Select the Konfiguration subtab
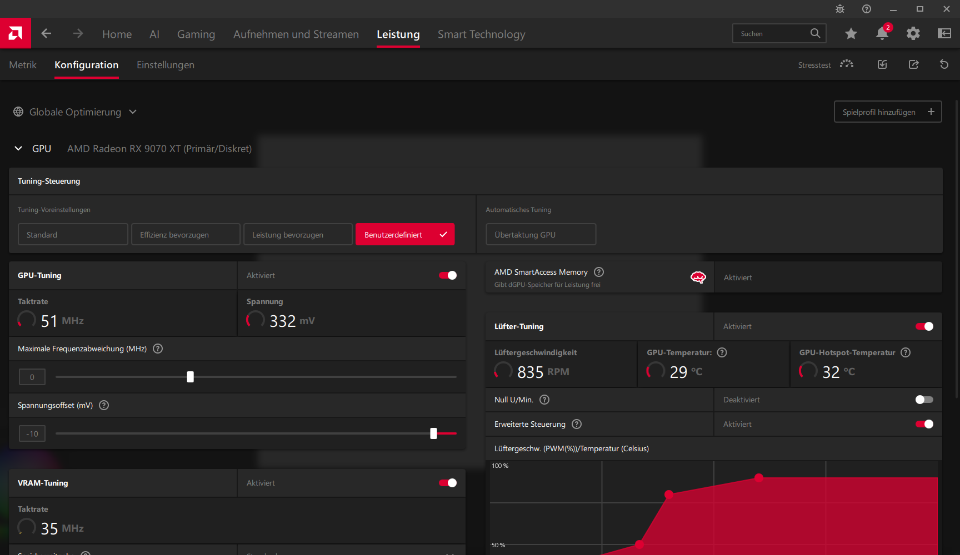The height and width of the screenshot is (555, 960). 87,65
